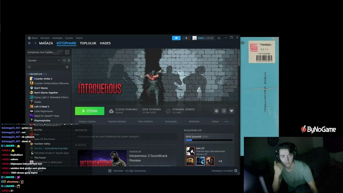This screenshot has height=193, width=343.
Task: Open advanced filter options icon
Action: pos(67,67)
